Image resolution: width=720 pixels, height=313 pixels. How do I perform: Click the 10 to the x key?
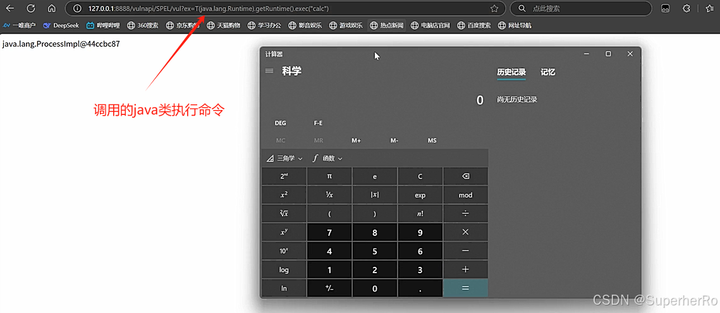[x=284, y=252]
